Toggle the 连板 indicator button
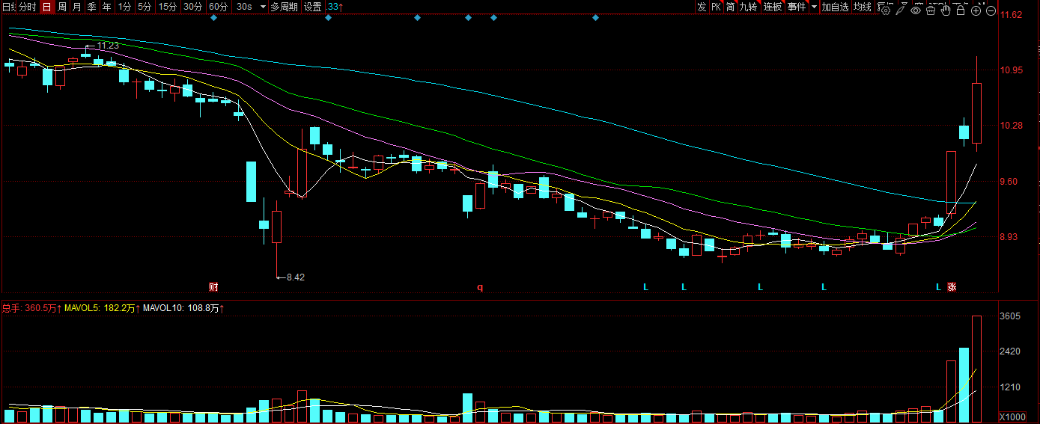Viewport: 1040px width, 424px height. 773,7
